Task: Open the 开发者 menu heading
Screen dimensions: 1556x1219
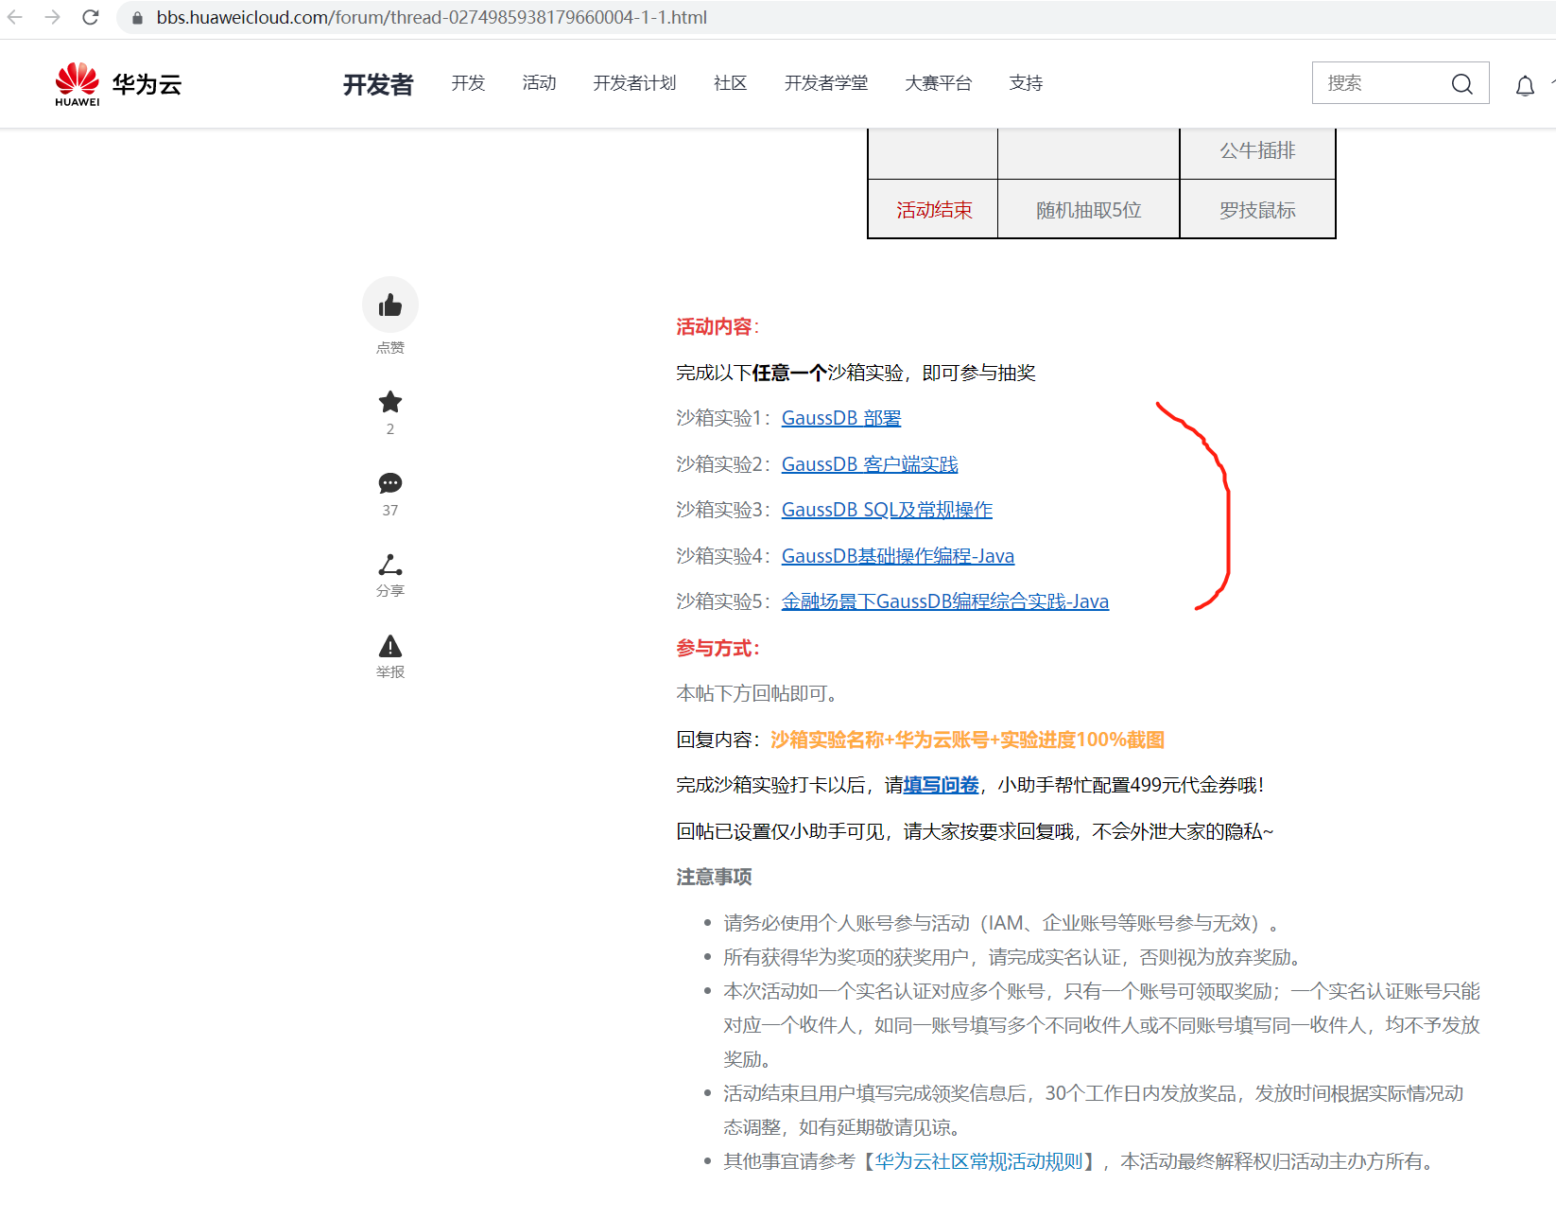Action: point(378,84)
